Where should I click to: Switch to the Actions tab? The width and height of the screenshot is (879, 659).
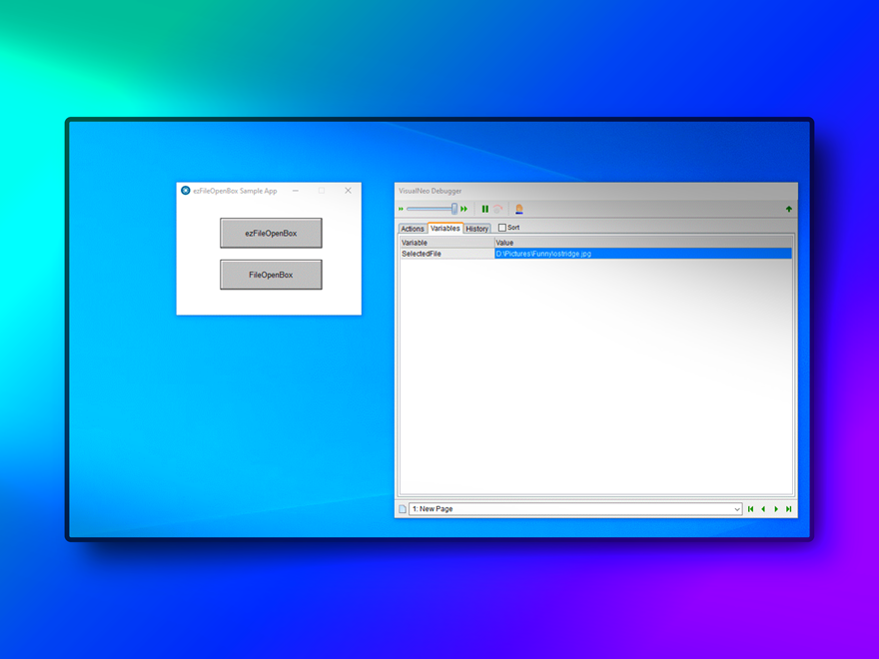tap(413, 229)
